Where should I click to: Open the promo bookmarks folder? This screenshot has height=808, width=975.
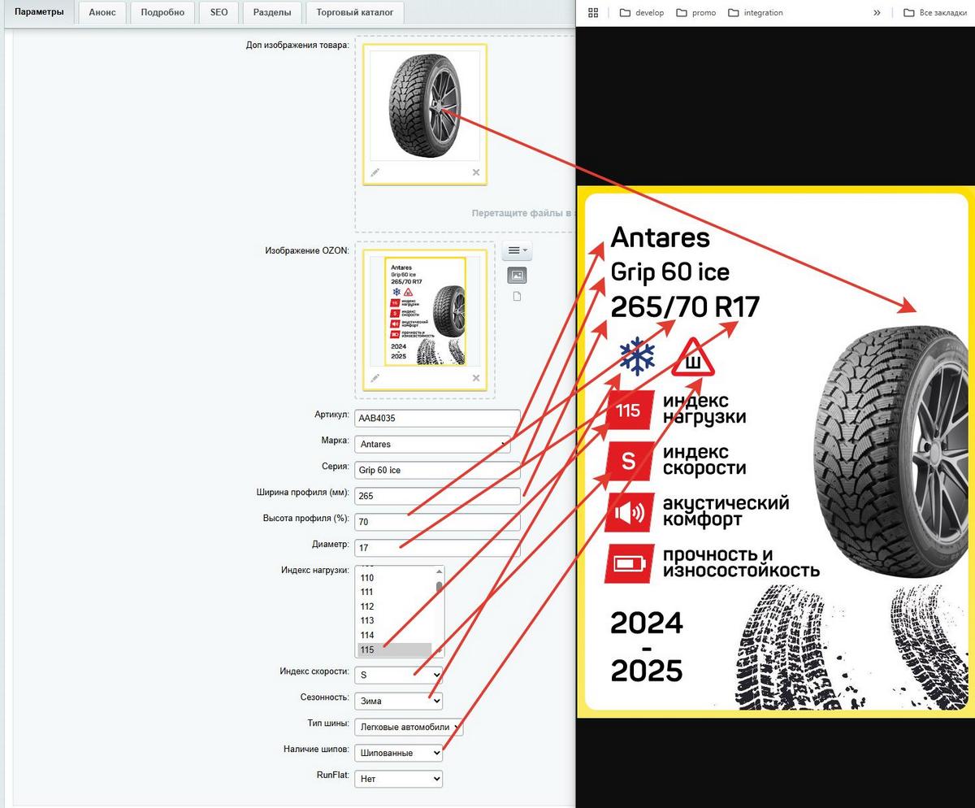click(695, 12)
